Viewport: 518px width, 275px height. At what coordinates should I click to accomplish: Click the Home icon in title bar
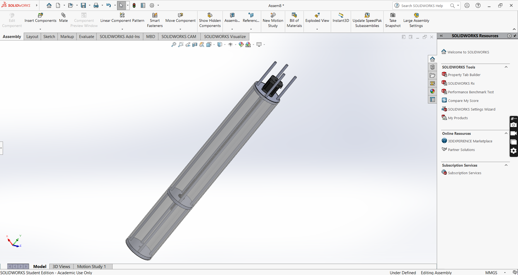click(49, 5)
